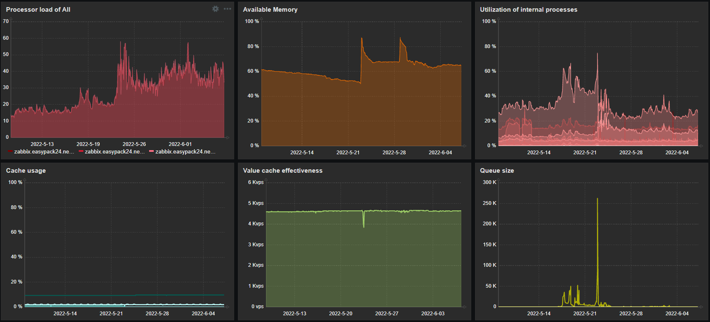
Task: Click the 2022-5-26 date label under Processor load
Action: tap(134, 144)
